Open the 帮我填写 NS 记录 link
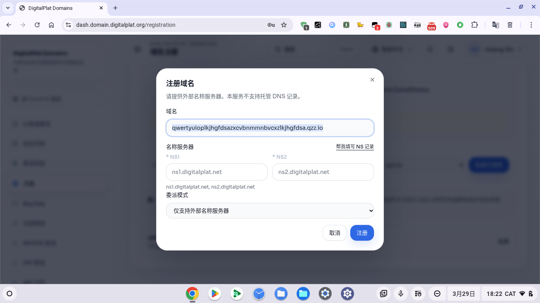Image resolution: width=540 pixels, height=303 pixels. click(355, 147)
